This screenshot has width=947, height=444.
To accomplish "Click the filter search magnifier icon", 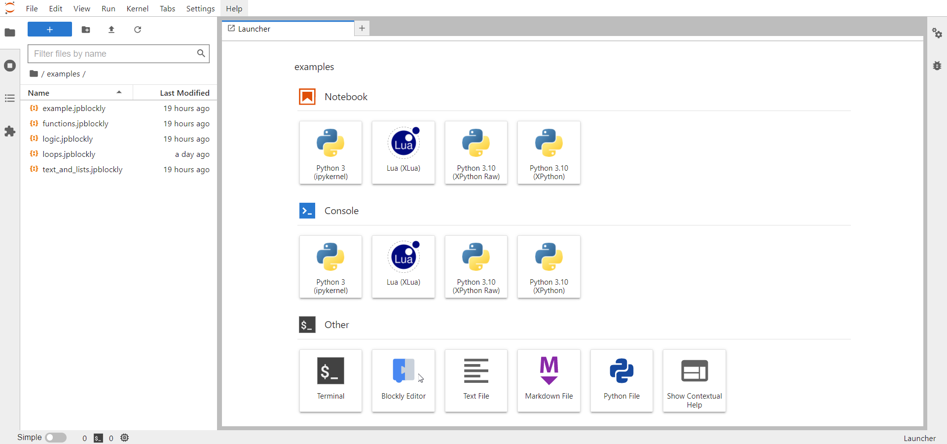I will [201, 53].
